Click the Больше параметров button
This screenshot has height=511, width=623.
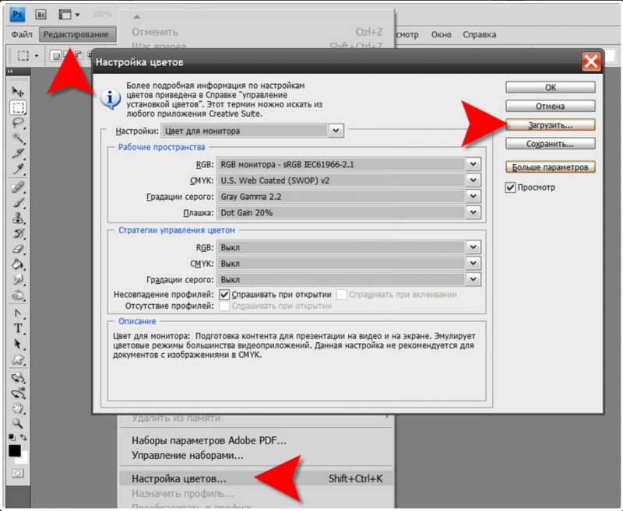[551, 167]
